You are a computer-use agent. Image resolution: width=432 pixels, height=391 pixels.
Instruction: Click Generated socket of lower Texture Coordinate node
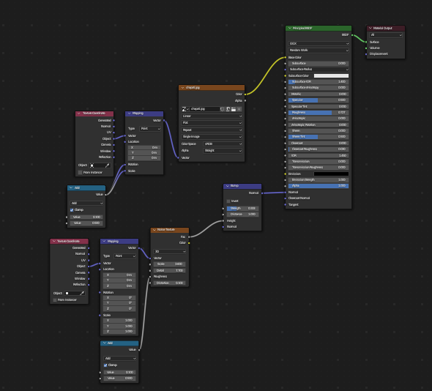coord(89,248)
